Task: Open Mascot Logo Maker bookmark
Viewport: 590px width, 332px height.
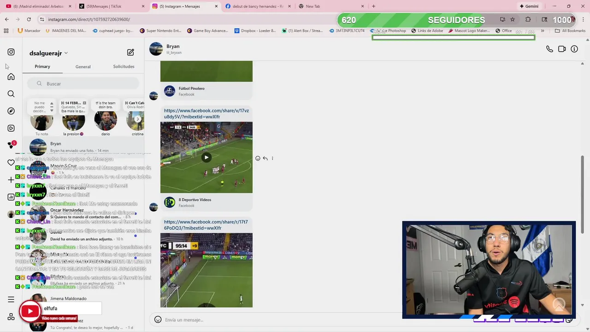Action: tap(469, 31)
